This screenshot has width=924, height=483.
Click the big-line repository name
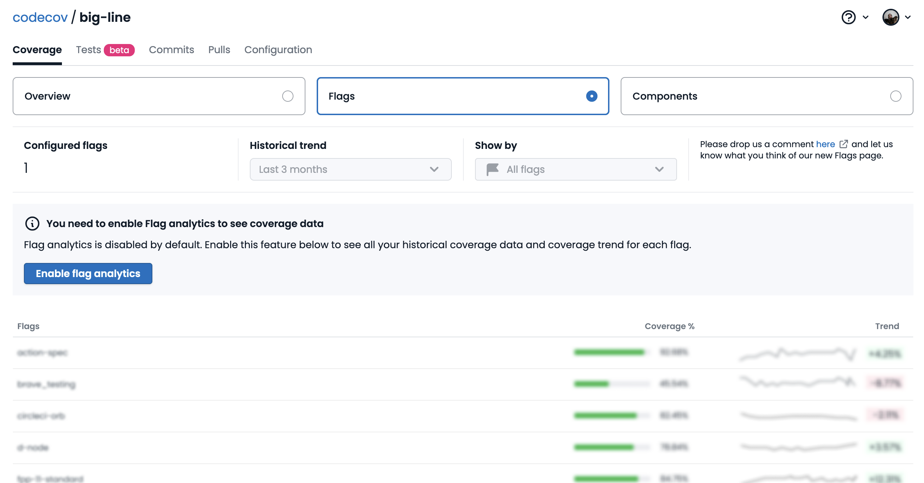105,17
